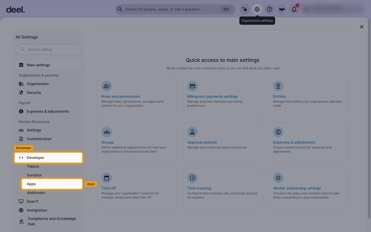The width and height of the screenshot is (371, 232).
Task: Click the Approval policies stamp icon
Action: pos(192,132)
